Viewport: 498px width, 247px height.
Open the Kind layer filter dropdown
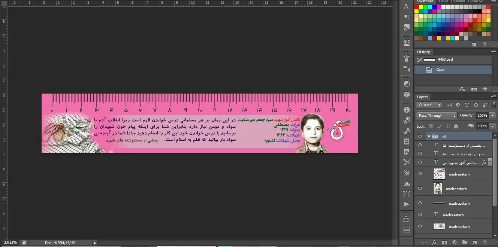tap(429, 105)
